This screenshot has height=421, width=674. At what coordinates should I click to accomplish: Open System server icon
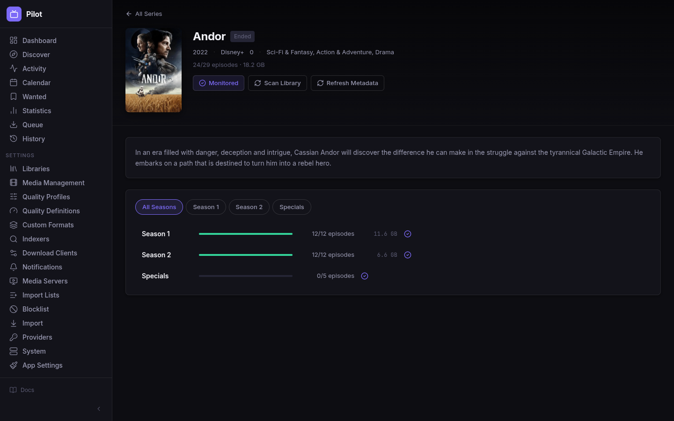point(14,351)
